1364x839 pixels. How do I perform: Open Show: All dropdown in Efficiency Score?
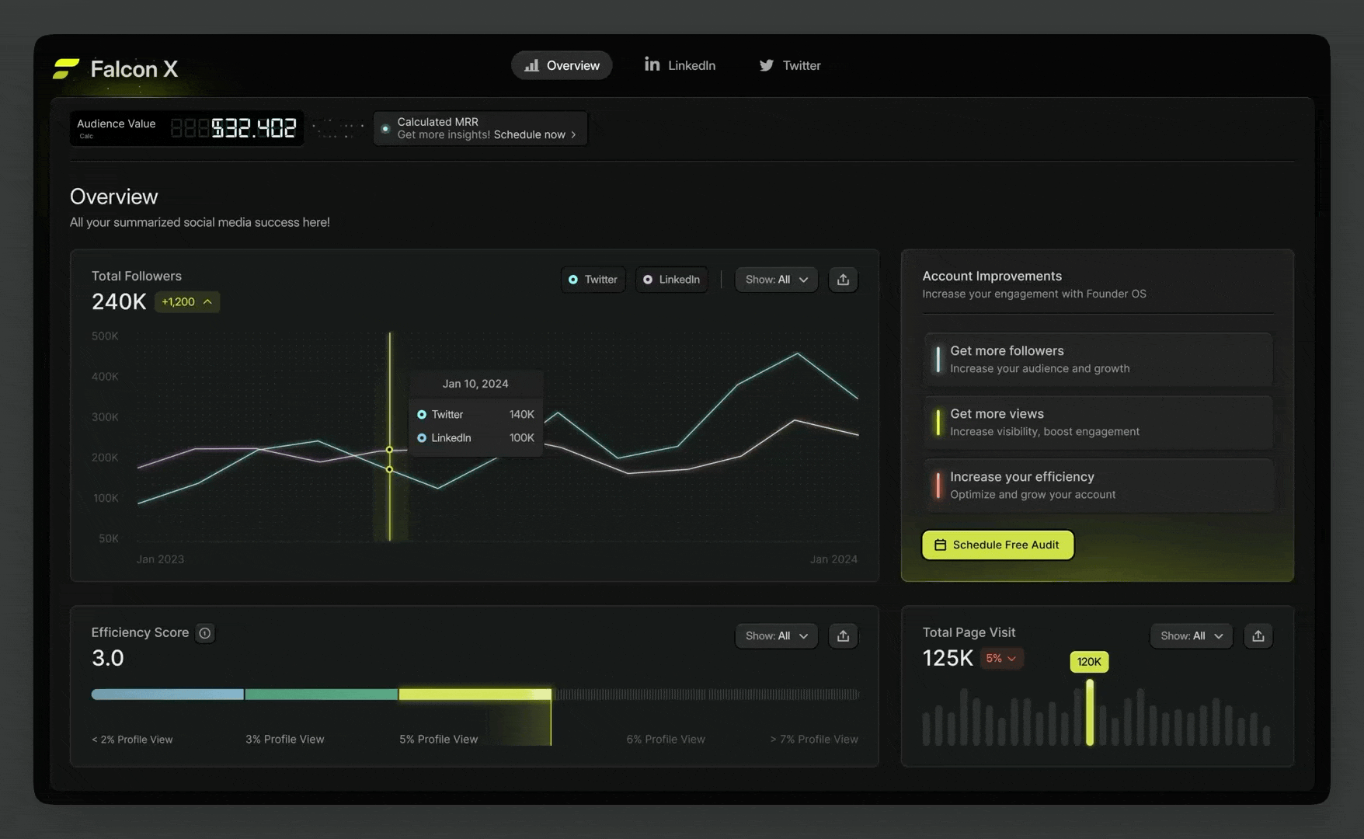(777, 636)
